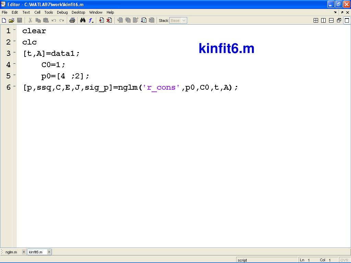Image resolution: width=351 pixels, height=263 pixels.
Task: Close the nglm.m tab
Action: [x=24, y=252]
